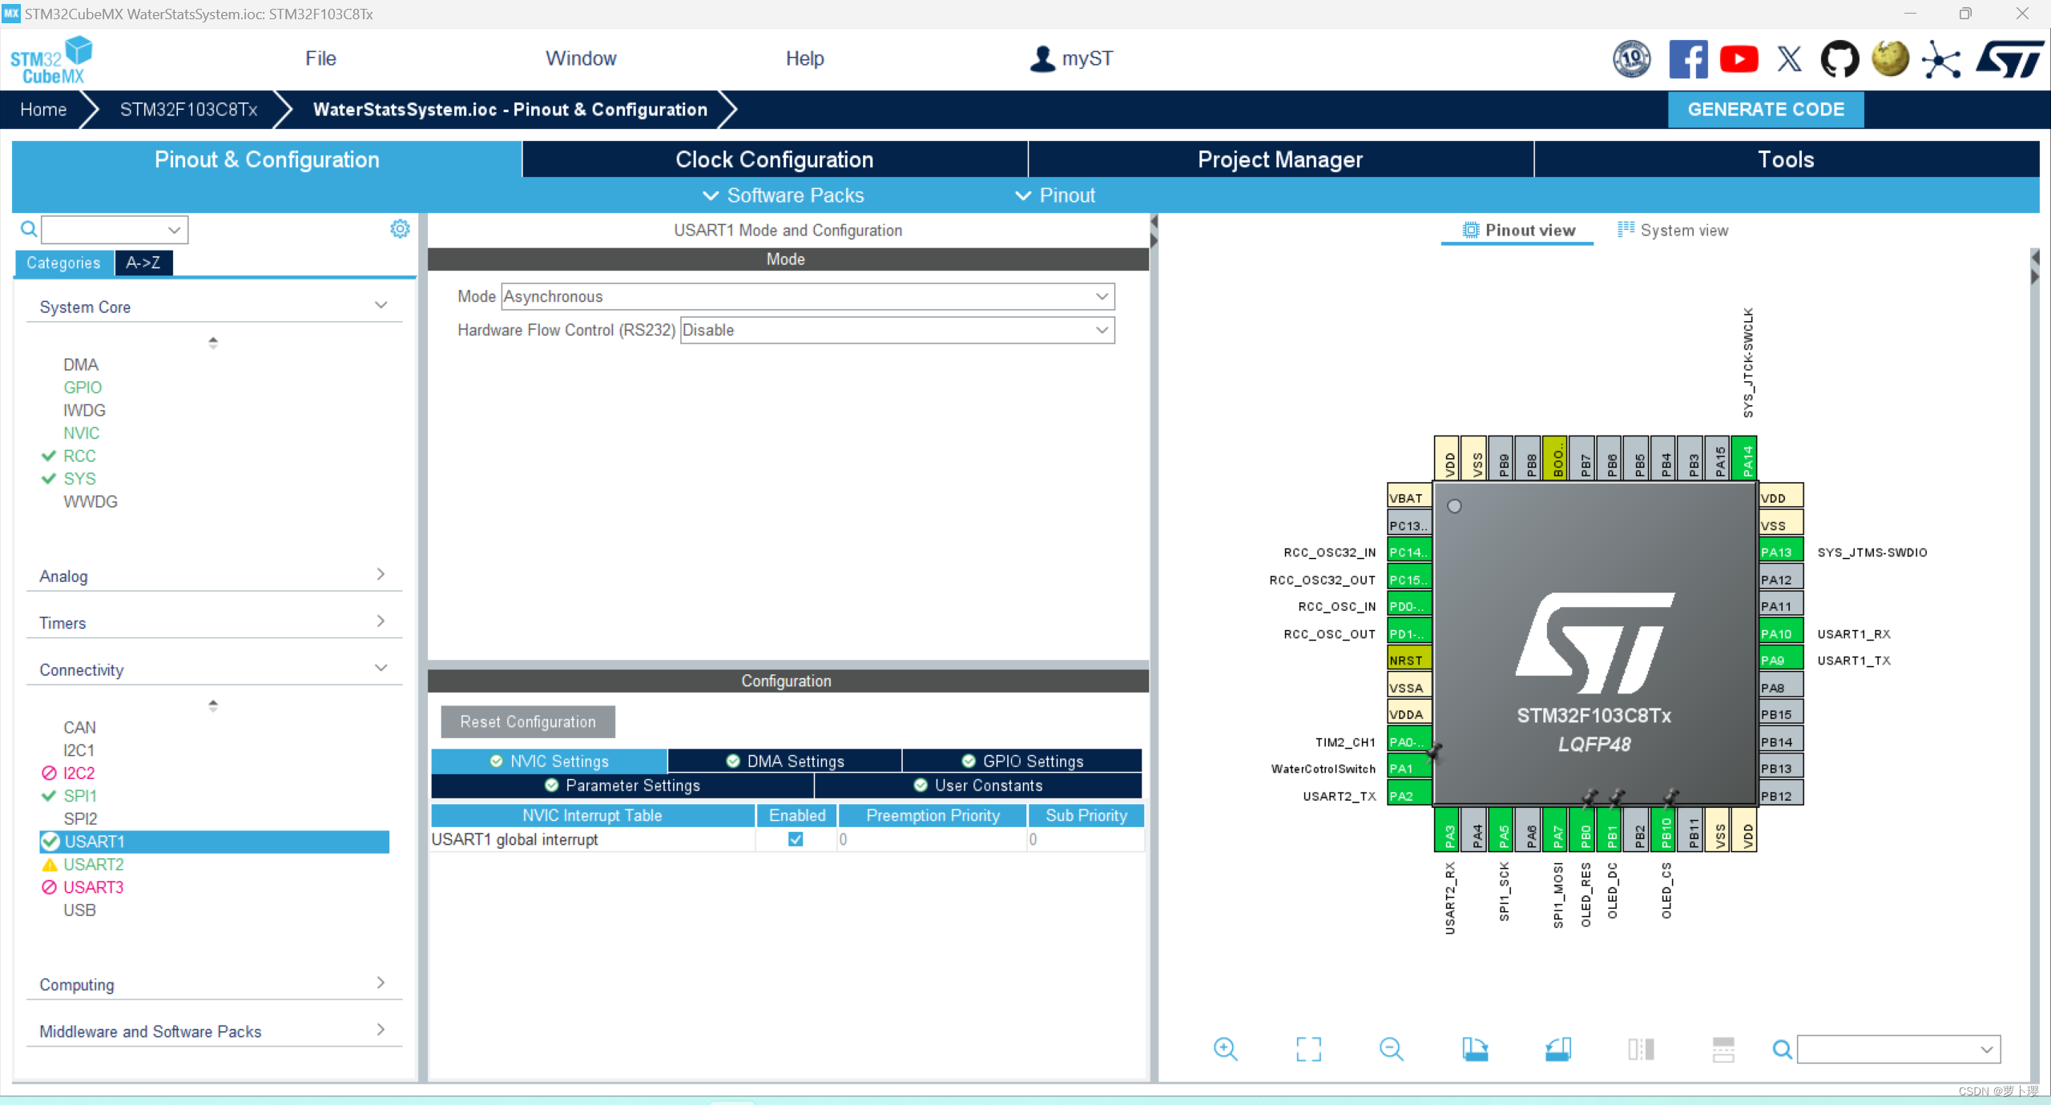The width and height of the screenshot is (2051, 1105).
Task: Open the gear settings icon in category panel
Action: [x=400, y=229]
